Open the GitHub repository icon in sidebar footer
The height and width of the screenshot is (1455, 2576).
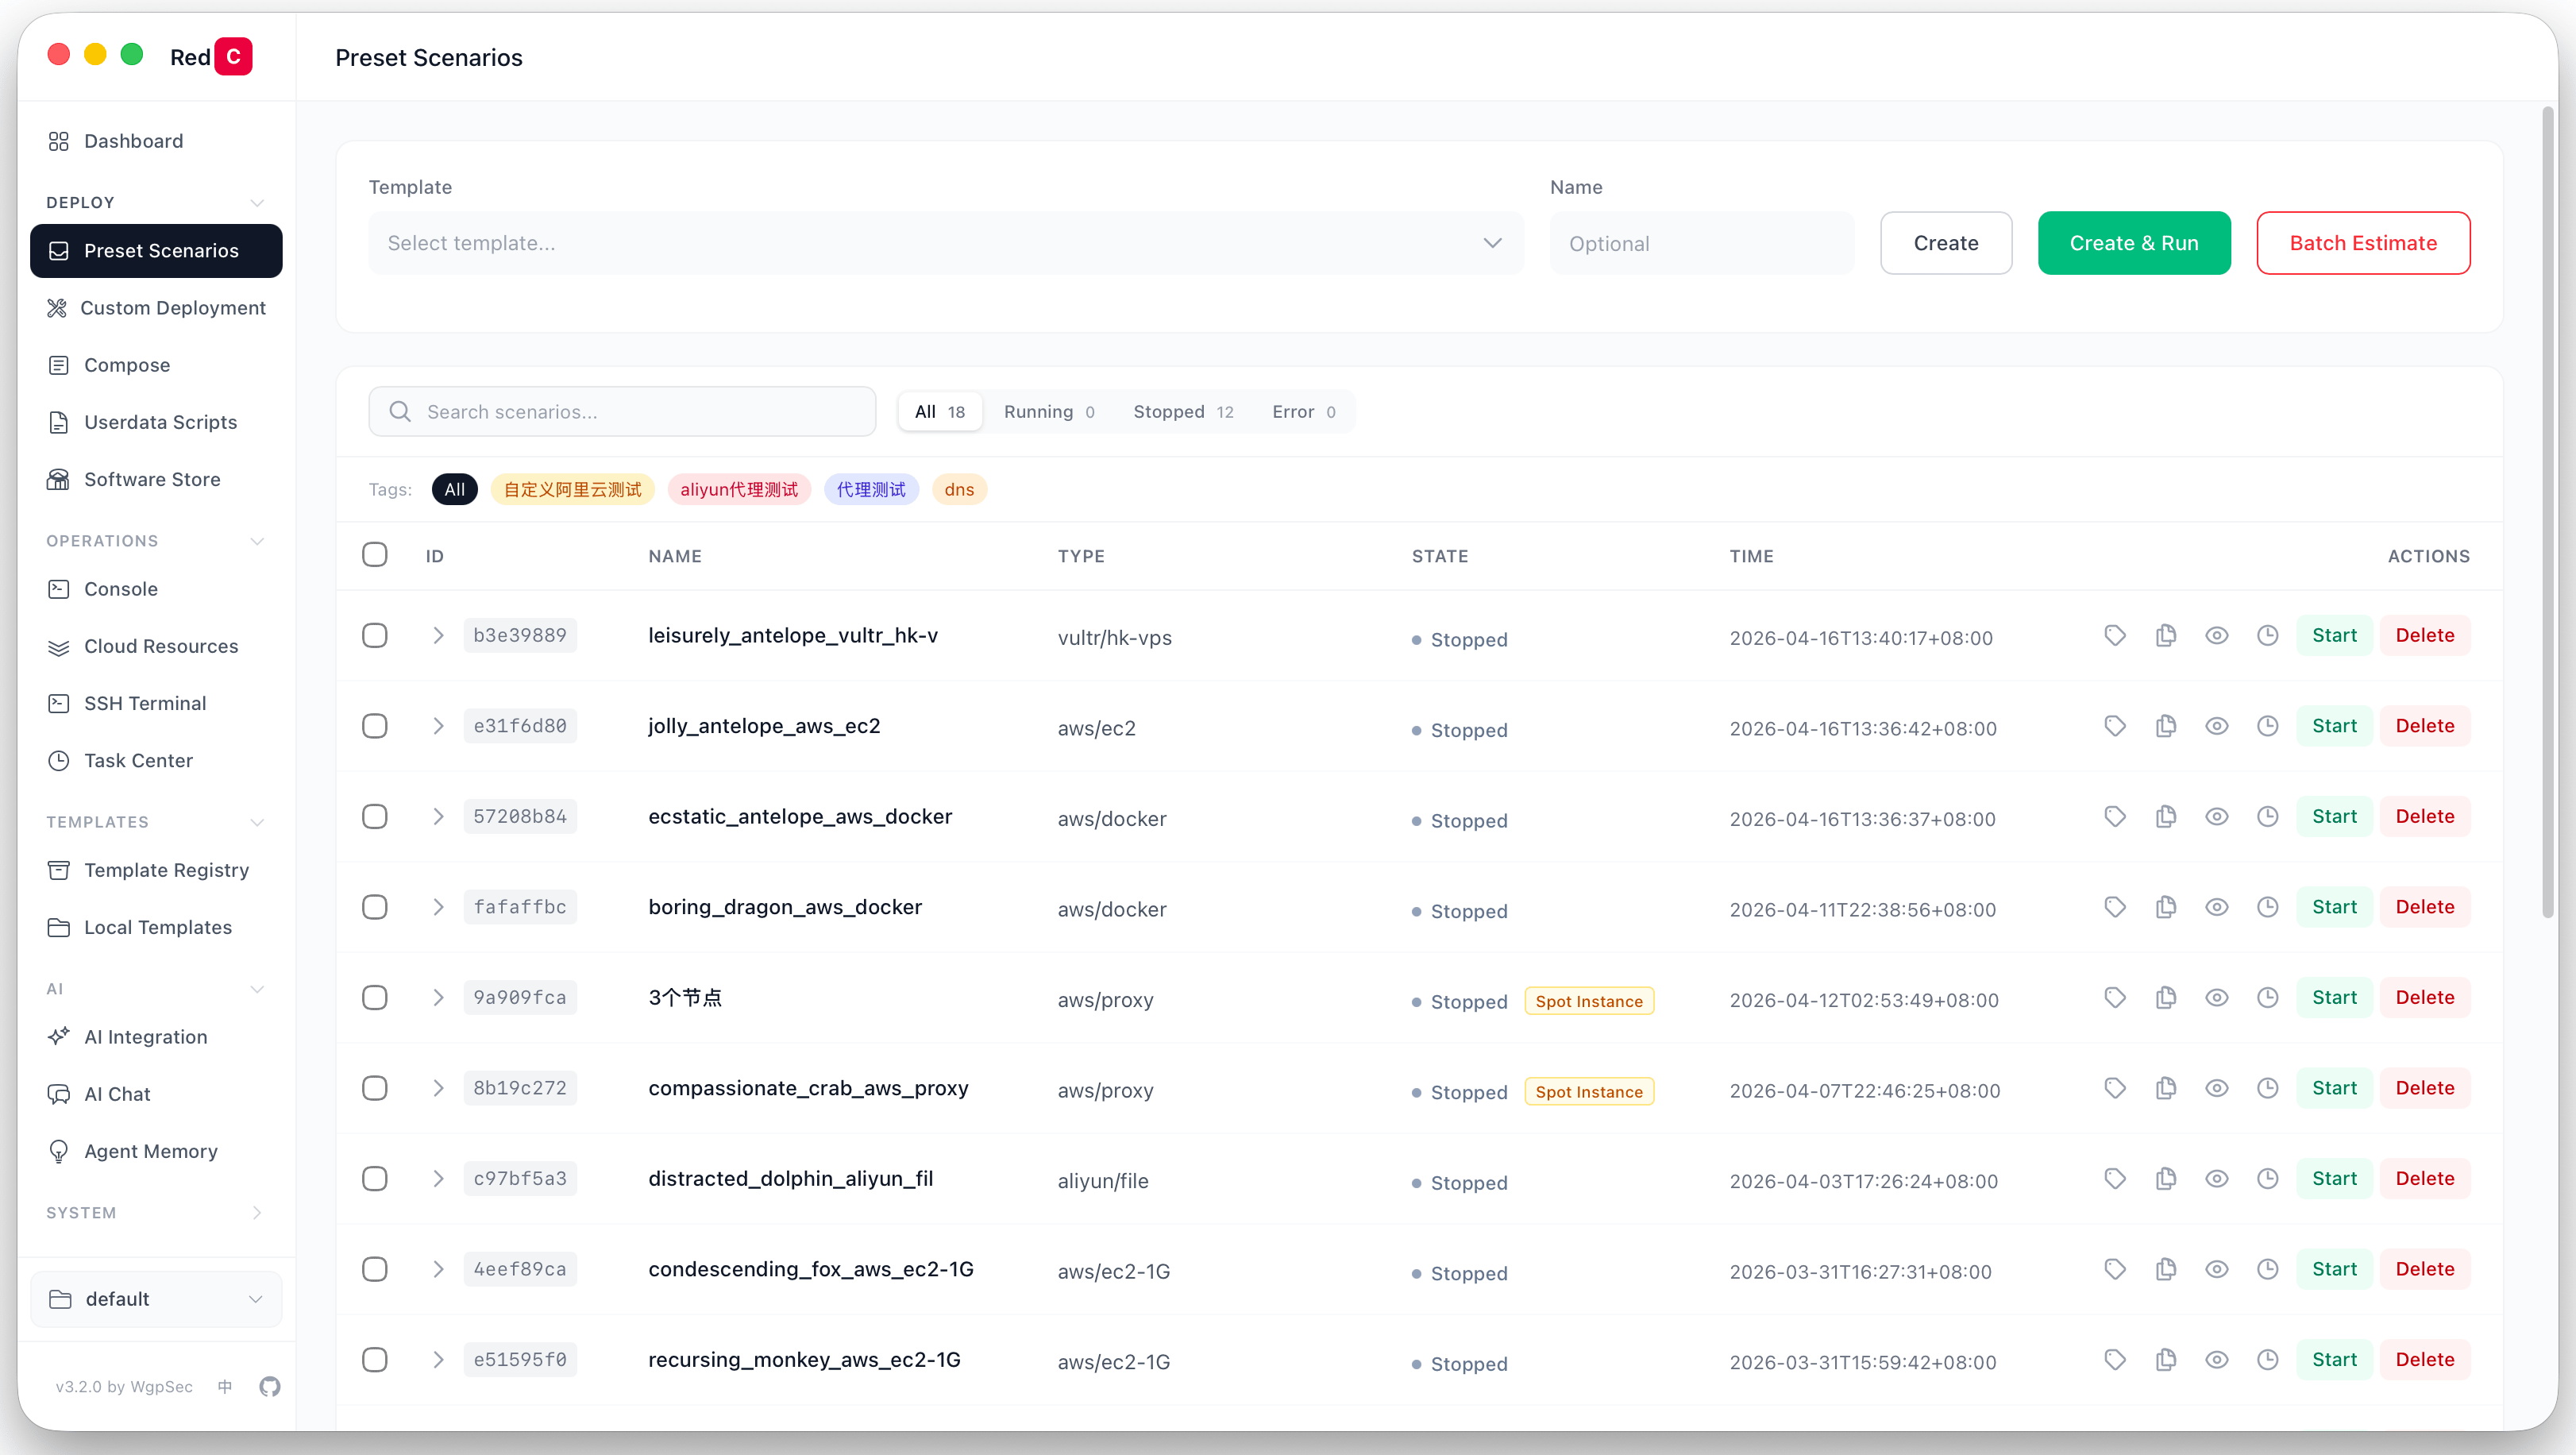pyautogui.click(x=268, y=1387)
